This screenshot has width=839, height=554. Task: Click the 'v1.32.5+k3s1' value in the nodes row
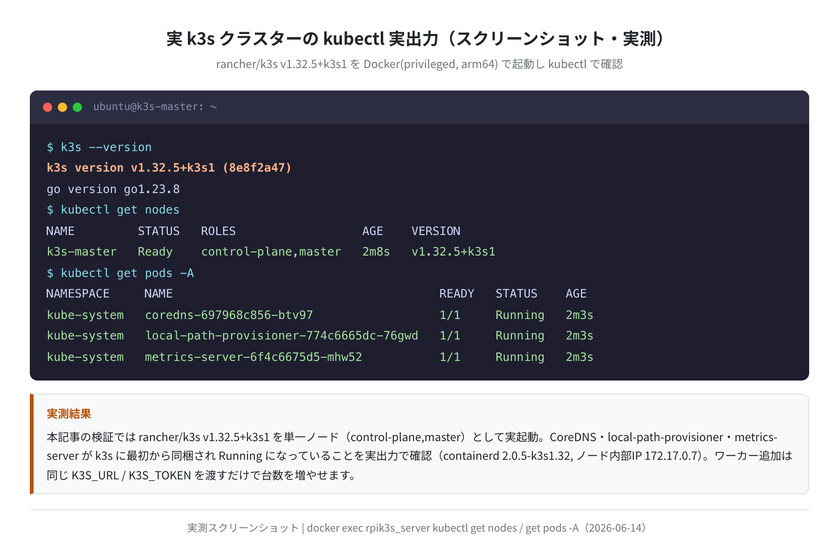pos(454,252)
